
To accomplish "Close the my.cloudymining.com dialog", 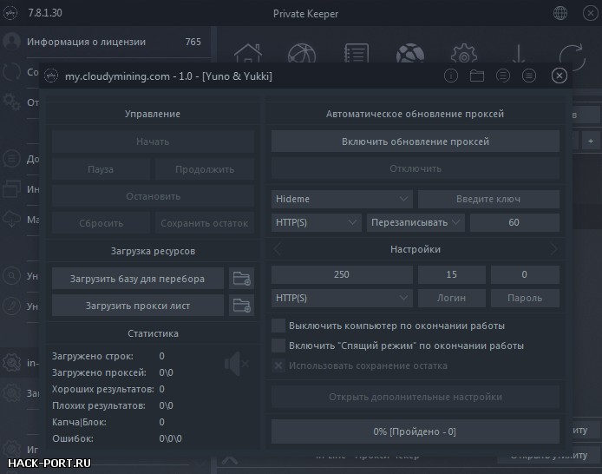I will pyautogui.click(x=559, y=76).
